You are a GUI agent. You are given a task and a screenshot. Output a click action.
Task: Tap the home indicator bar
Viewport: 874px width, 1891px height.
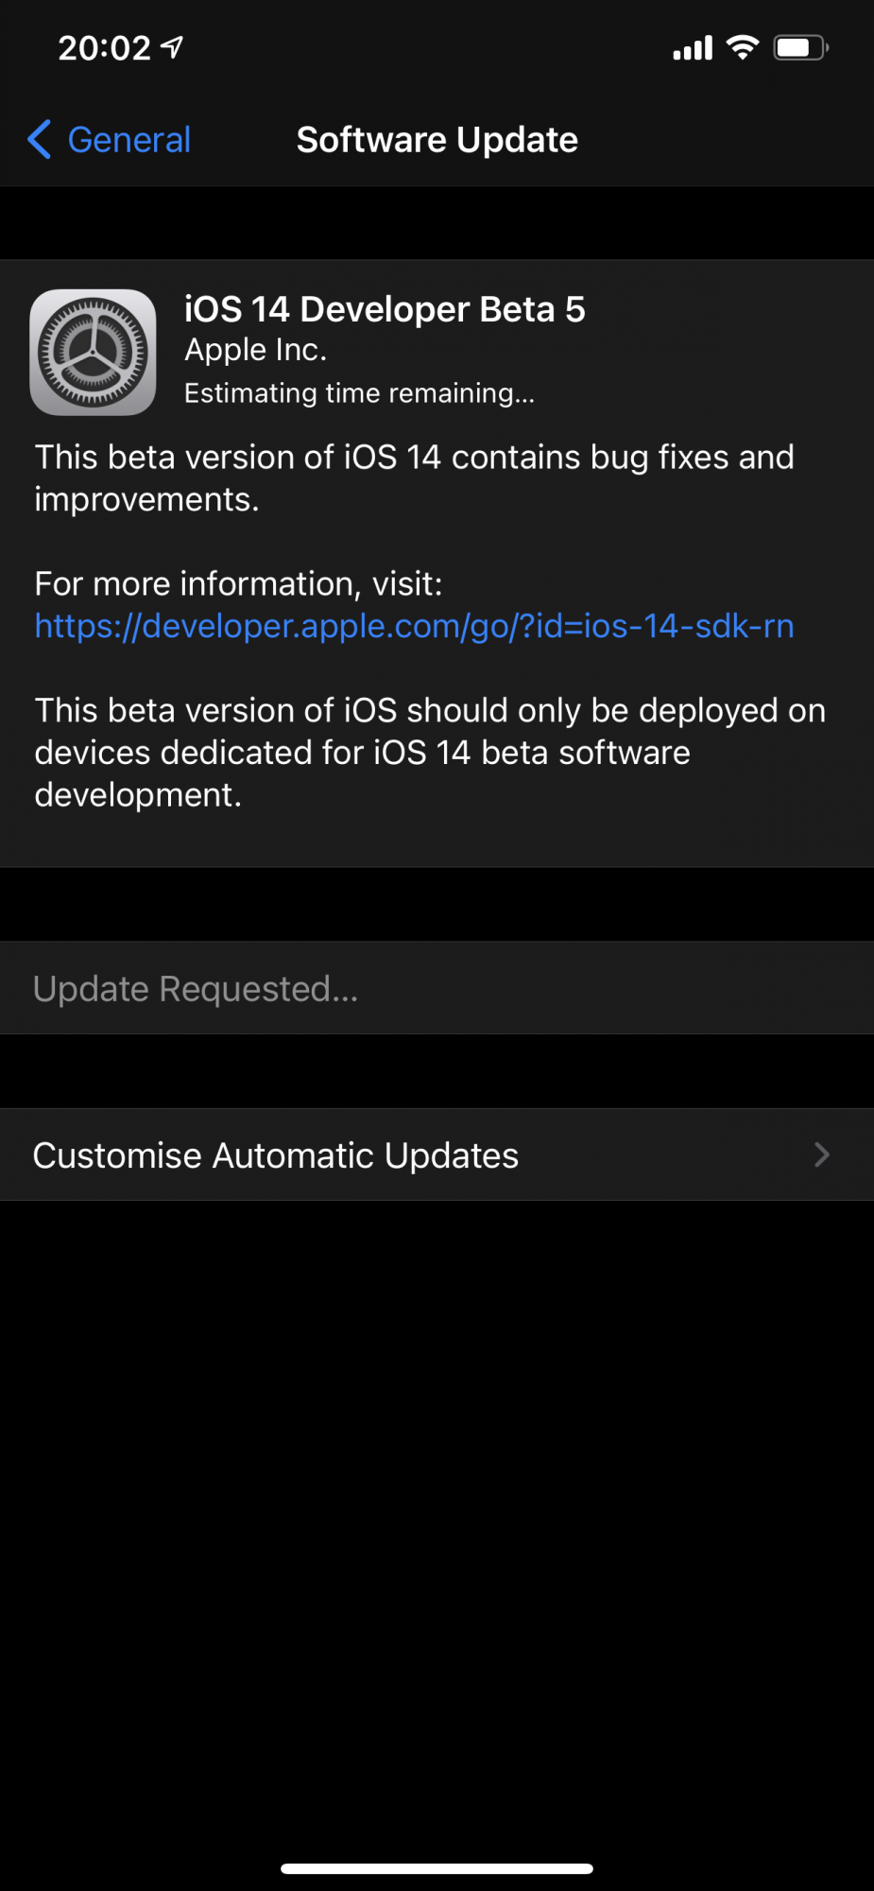tap(437, 1868)
